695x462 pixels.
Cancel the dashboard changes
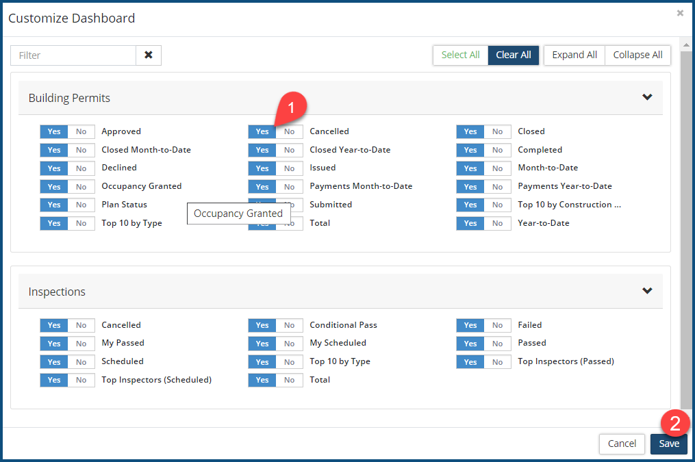pyautogui.click(x=622, y=444)
